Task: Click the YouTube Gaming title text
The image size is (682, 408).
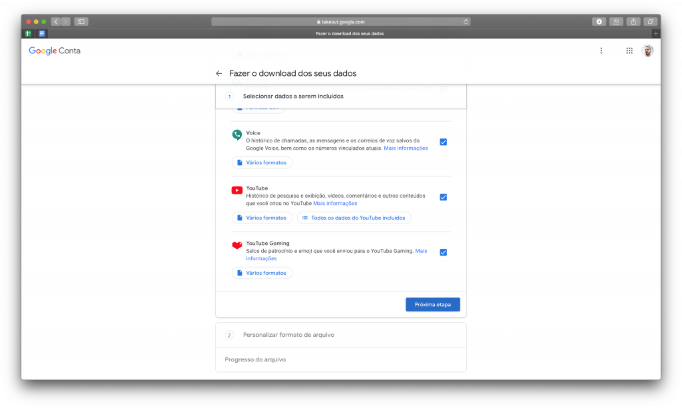Action: pyautogui.click(x=268, y=244)
